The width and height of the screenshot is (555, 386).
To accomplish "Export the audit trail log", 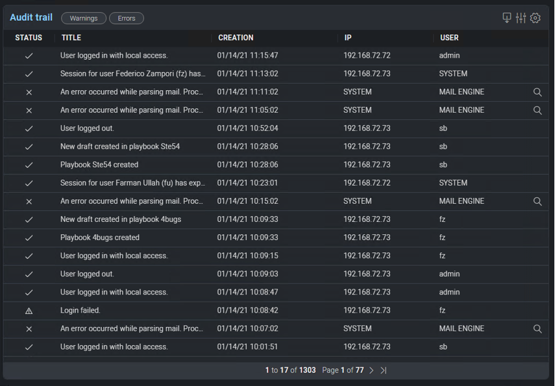I will [506, 18].
